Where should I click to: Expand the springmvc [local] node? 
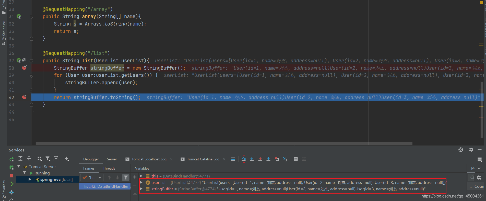tap(30, 179)
